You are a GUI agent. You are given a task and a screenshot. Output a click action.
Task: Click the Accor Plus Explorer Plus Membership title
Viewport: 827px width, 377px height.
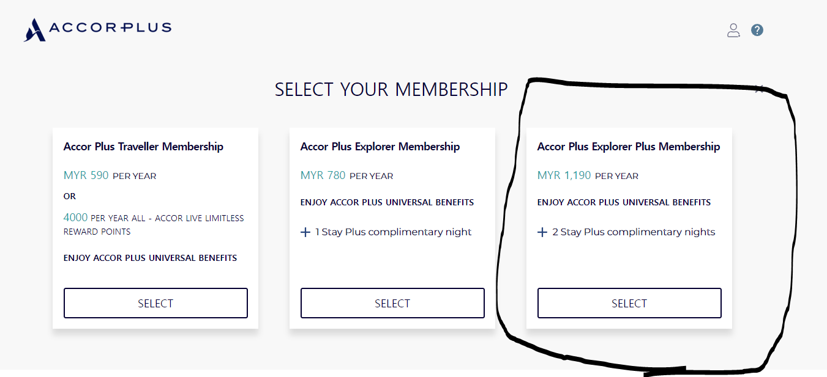628,147
